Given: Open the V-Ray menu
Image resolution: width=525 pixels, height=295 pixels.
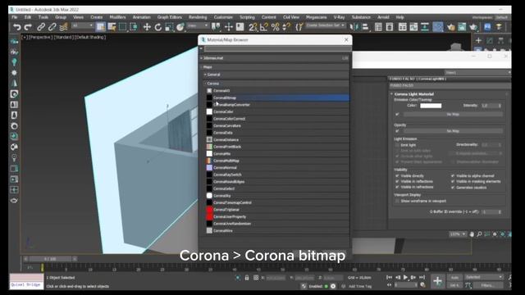Looking at the screenshot, I should pos(339,17).
